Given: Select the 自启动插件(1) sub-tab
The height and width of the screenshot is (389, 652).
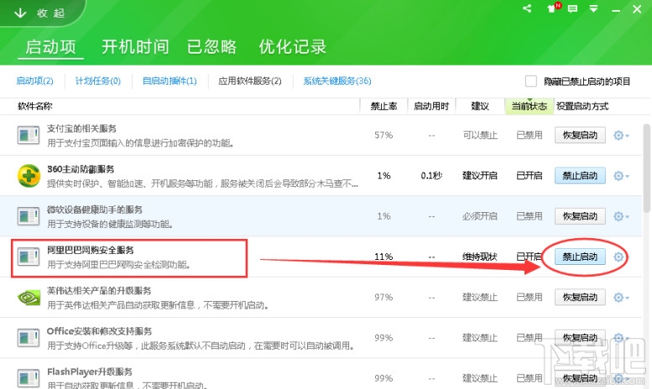Looking at the screenshot, I should 170,80.
